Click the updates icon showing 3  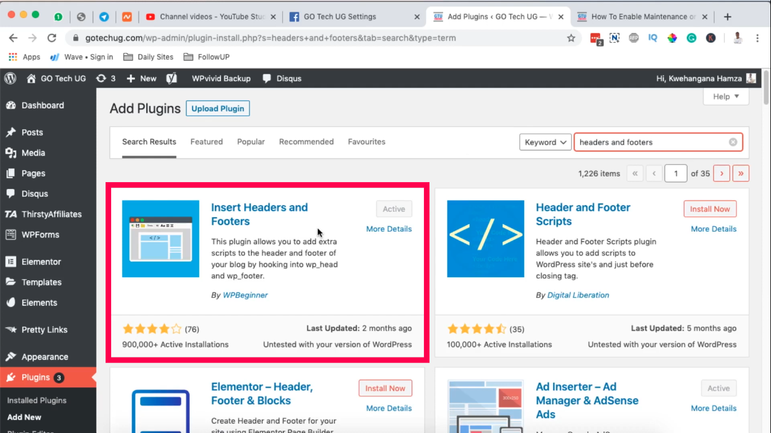coord(106,78)
